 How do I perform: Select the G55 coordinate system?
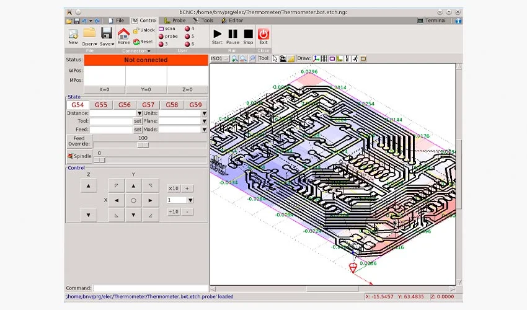(101, 105)
